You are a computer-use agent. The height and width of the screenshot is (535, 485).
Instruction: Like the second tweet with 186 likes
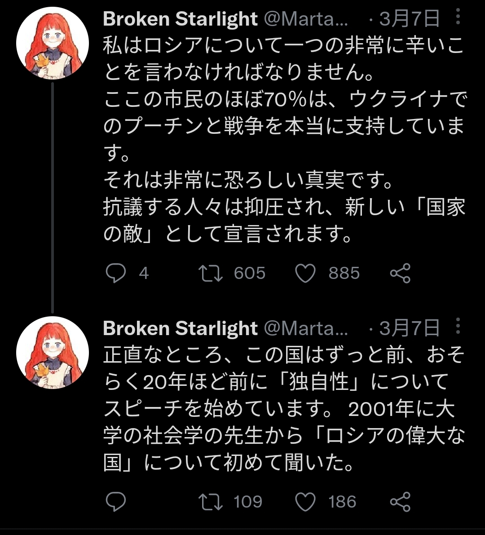click(x=305, y=502)
